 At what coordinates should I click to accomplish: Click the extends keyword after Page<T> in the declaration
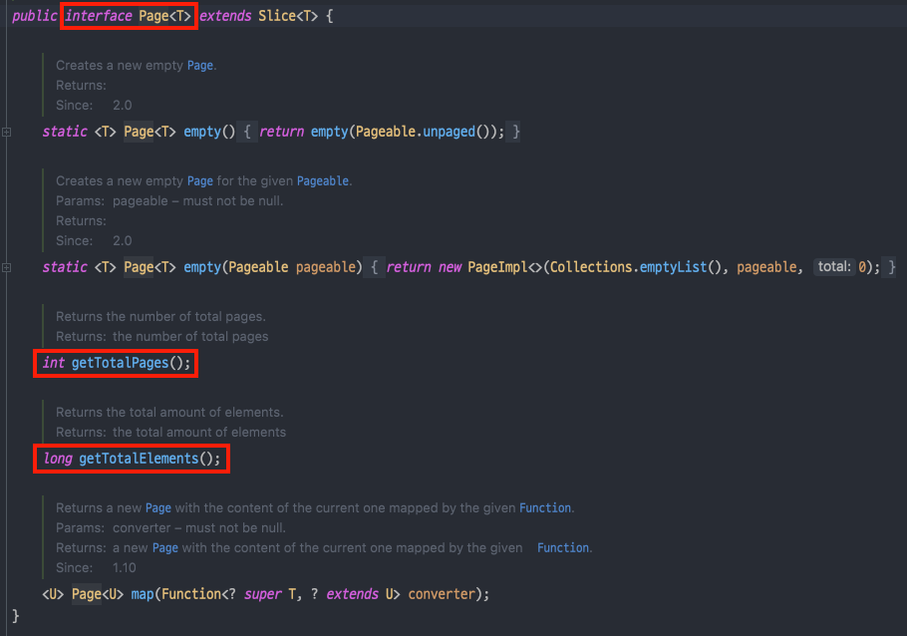pos(225,16)
